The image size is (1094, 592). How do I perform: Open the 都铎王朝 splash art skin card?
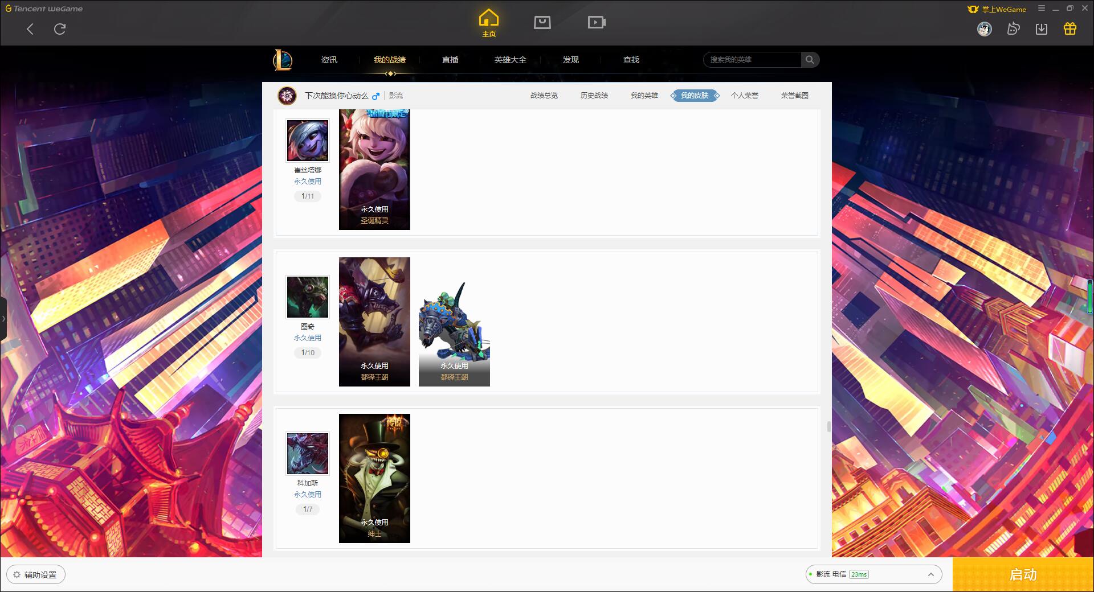374,322
